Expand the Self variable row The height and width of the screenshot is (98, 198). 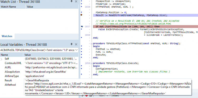2,59
